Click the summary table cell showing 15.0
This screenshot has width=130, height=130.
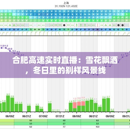click(x=97, y=127)
